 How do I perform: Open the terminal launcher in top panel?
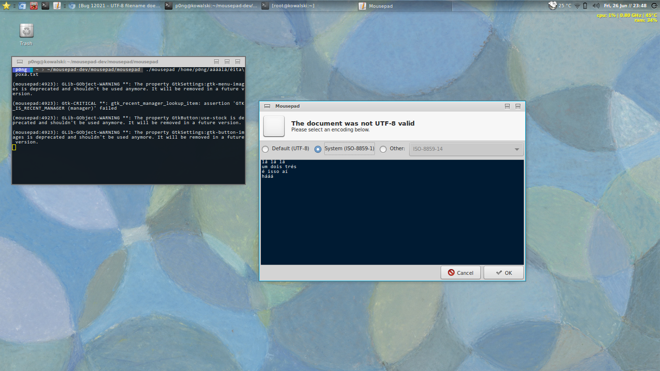click(x=45, y=6)
